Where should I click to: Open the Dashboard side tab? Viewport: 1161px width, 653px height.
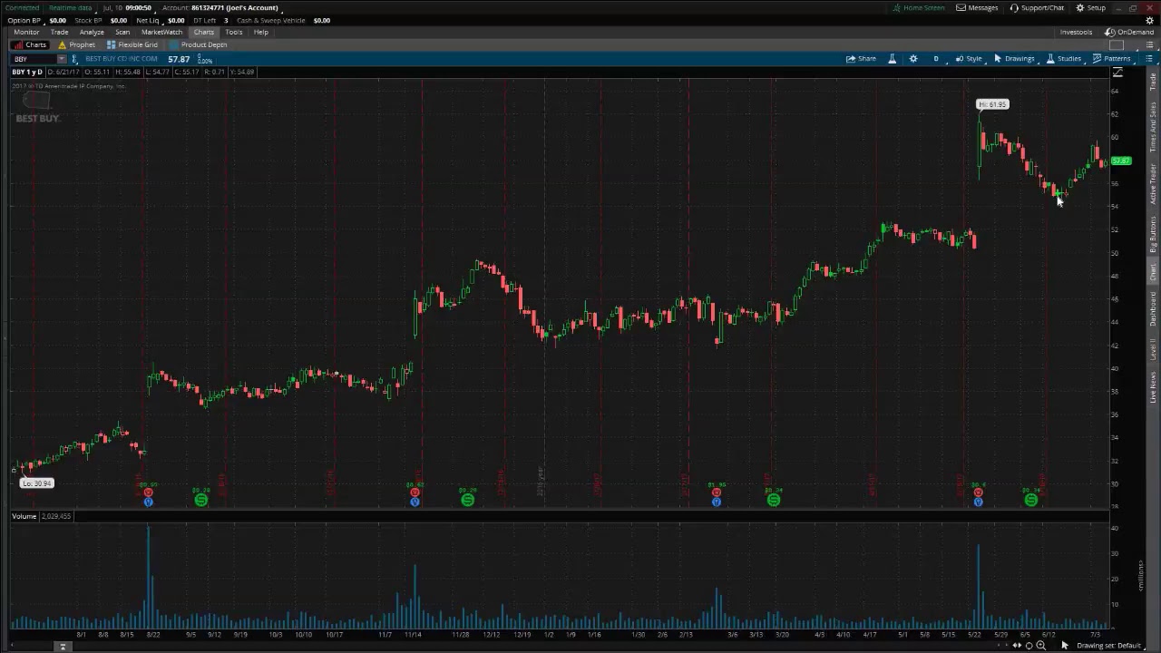(1153, 308)
